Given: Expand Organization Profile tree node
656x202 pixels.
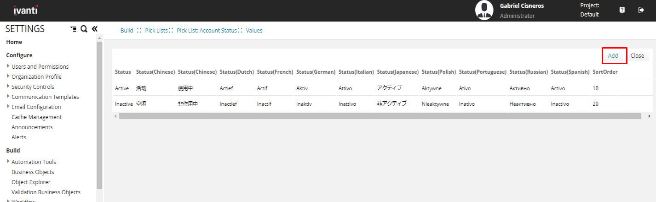Looking at the screenshot, I should (x=8, y=76).
